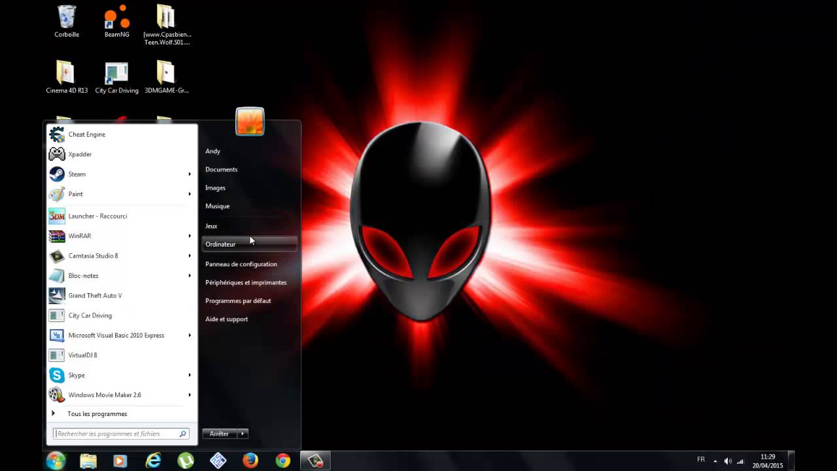Open shutdown options arrow beside Arrêter

[243, 434]
